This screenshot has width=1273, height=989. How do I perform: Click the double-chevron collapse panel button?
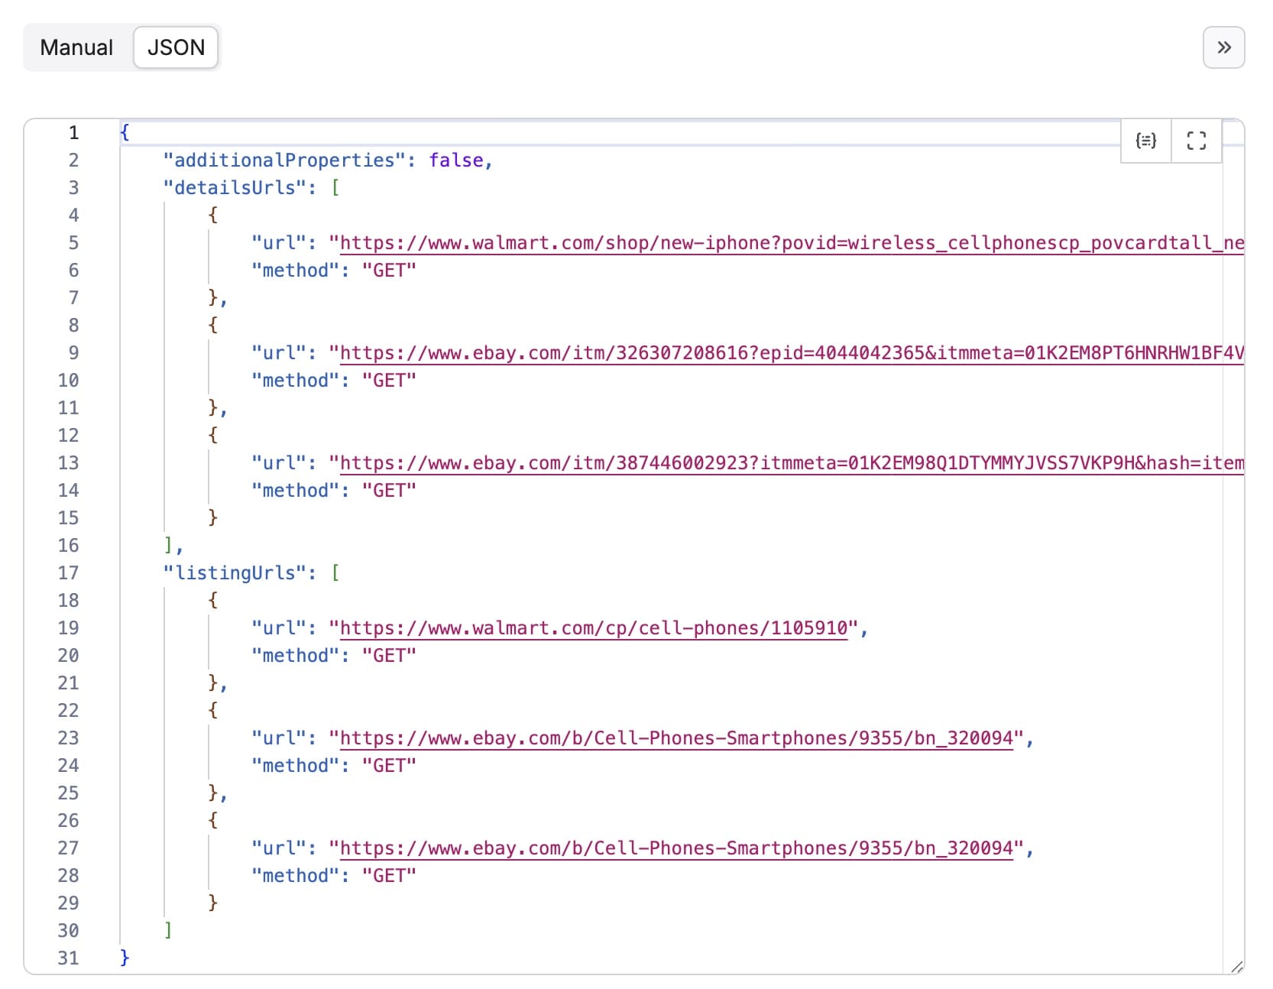pyautogui.click(x=1223, y=47)
